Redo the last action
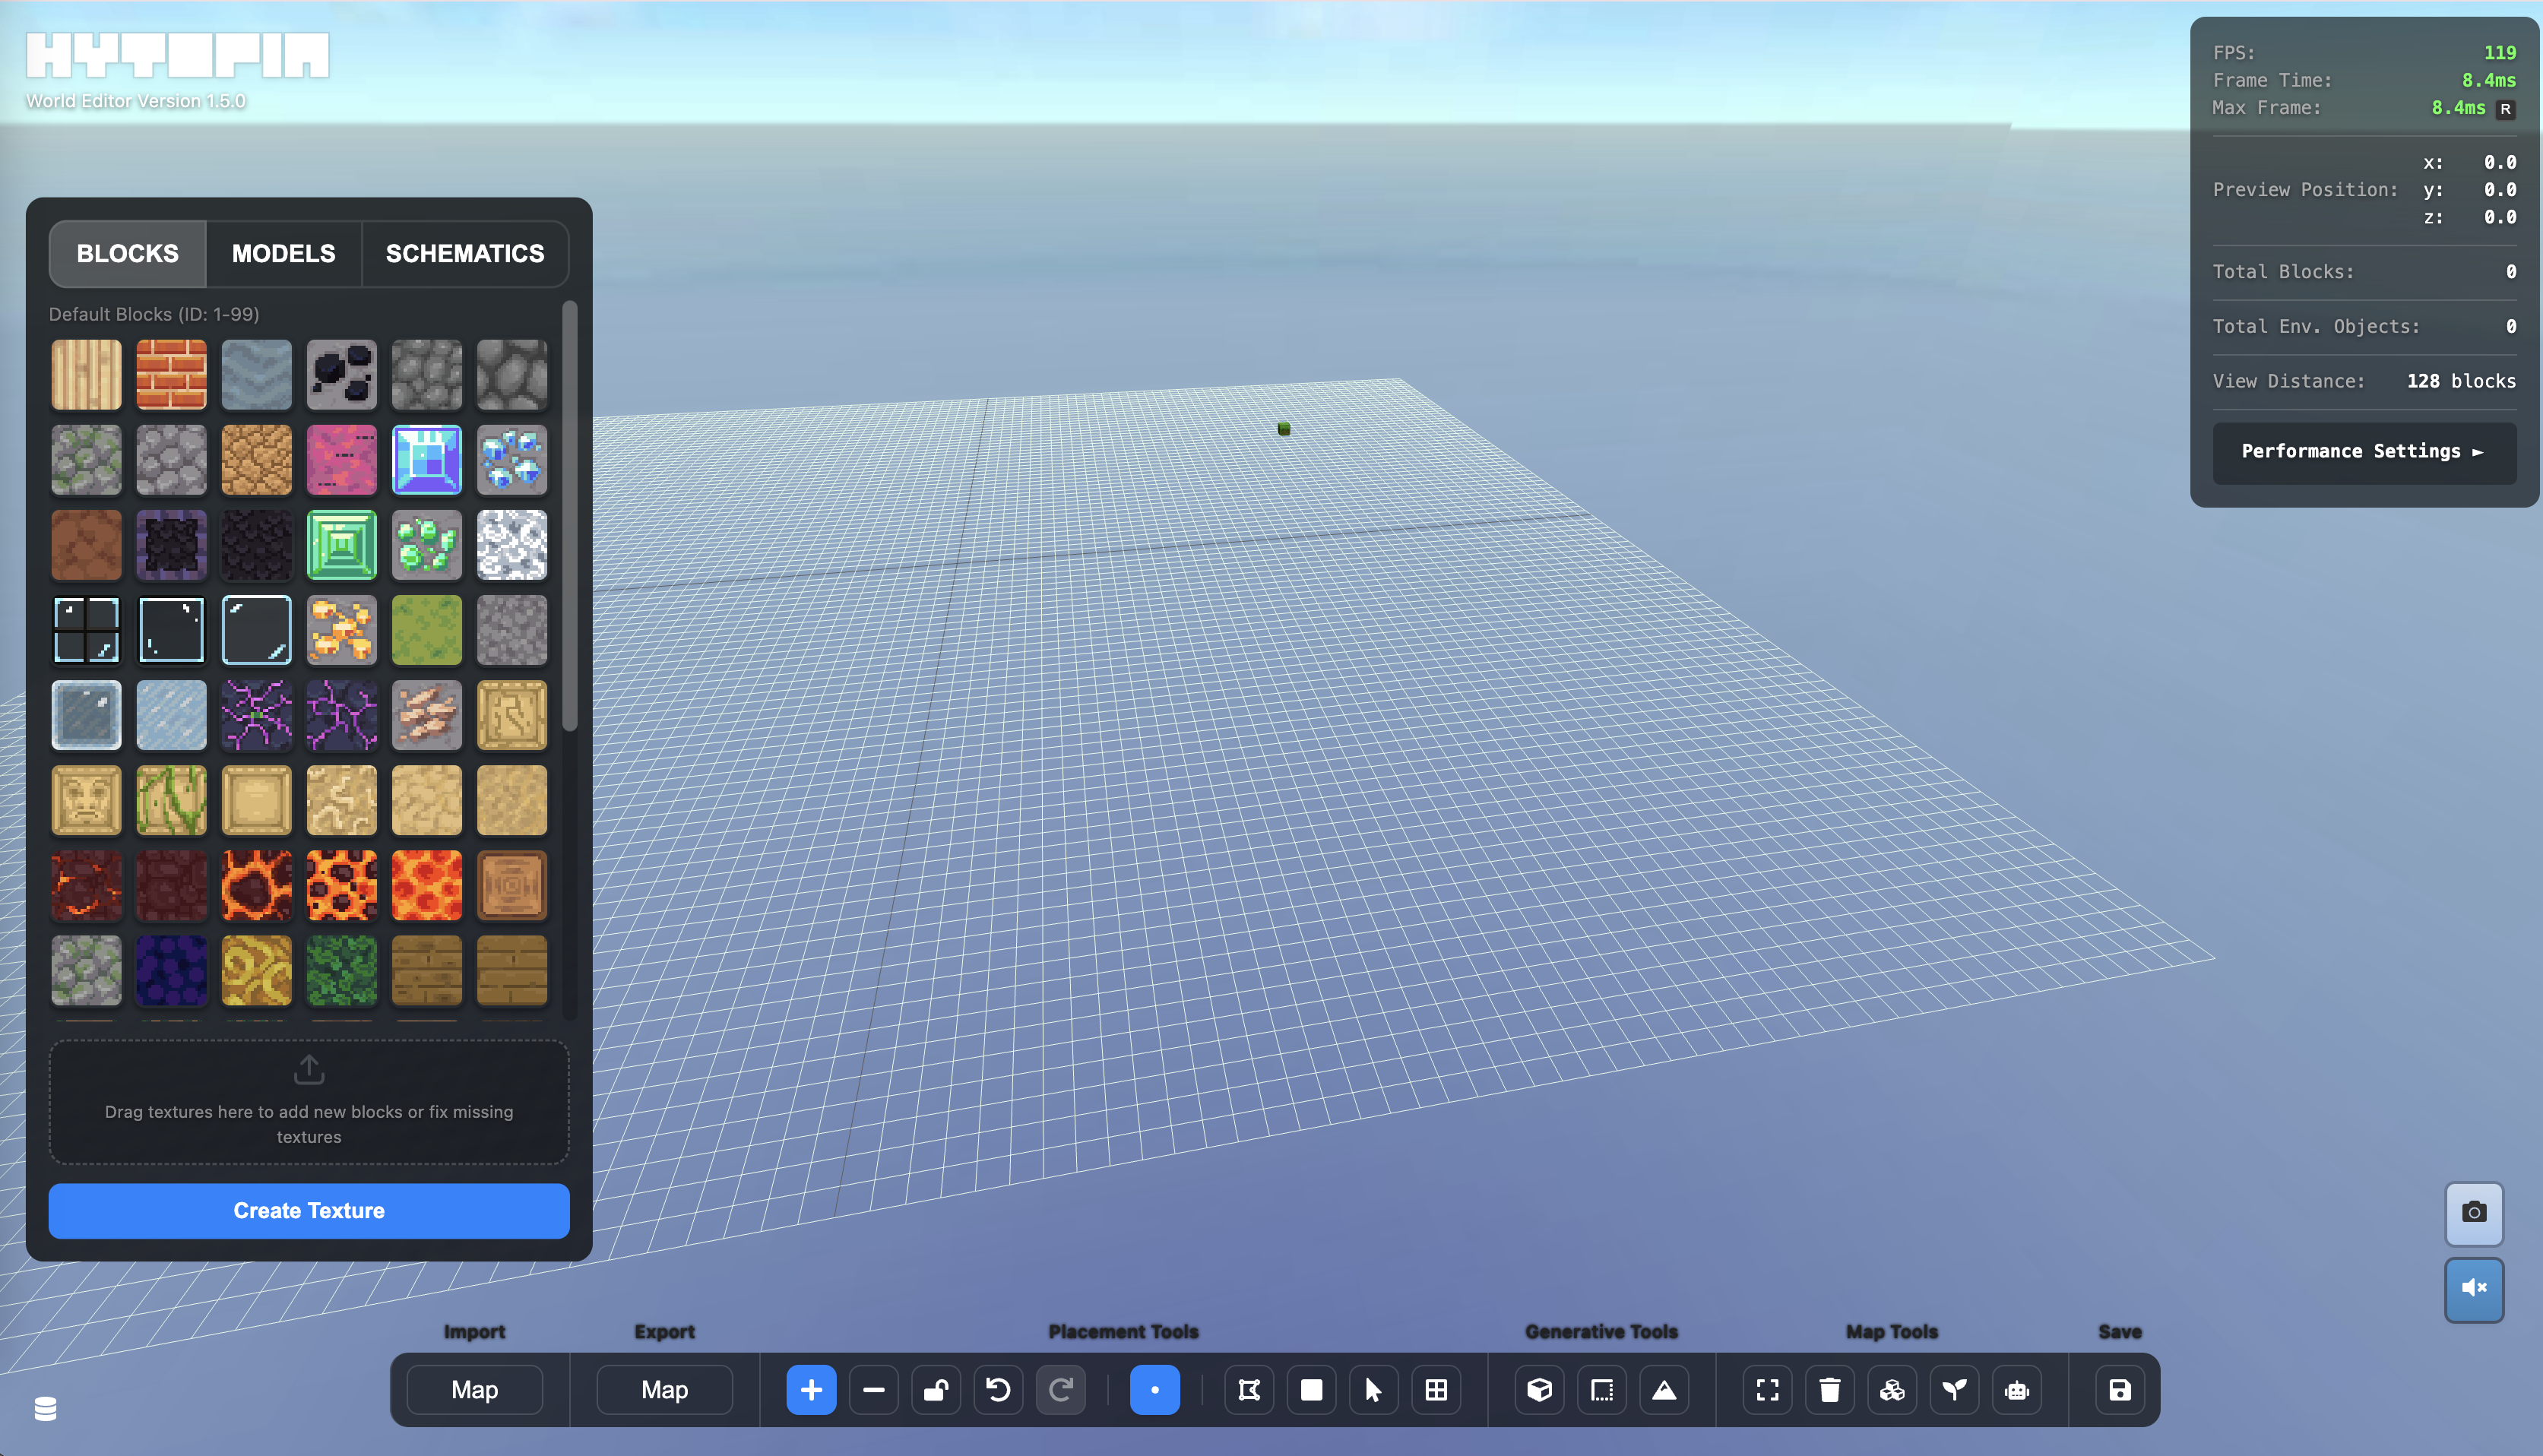Screen dimensions: 2543x1456 pyautogui.click(x=1061, y=1390)
